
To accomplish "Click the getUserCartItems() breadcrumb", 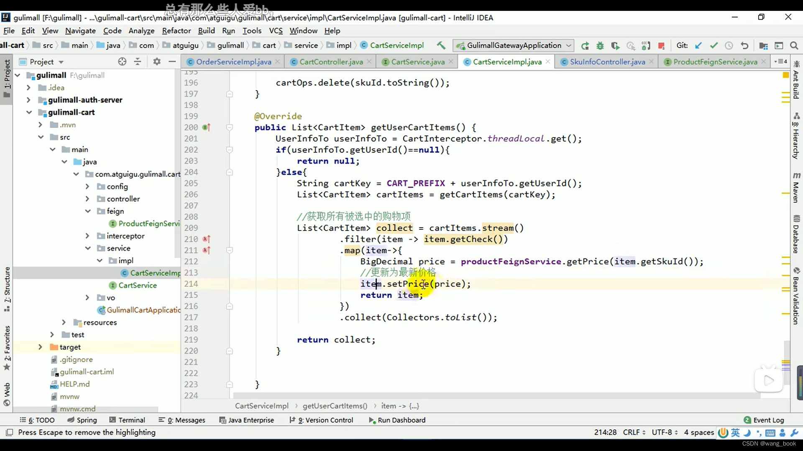I will pyautogui.click(x=335, y=406).
